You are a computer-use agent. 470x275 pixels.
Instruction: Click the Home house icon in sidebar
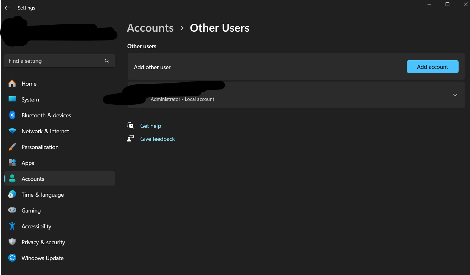coord(12,83)
